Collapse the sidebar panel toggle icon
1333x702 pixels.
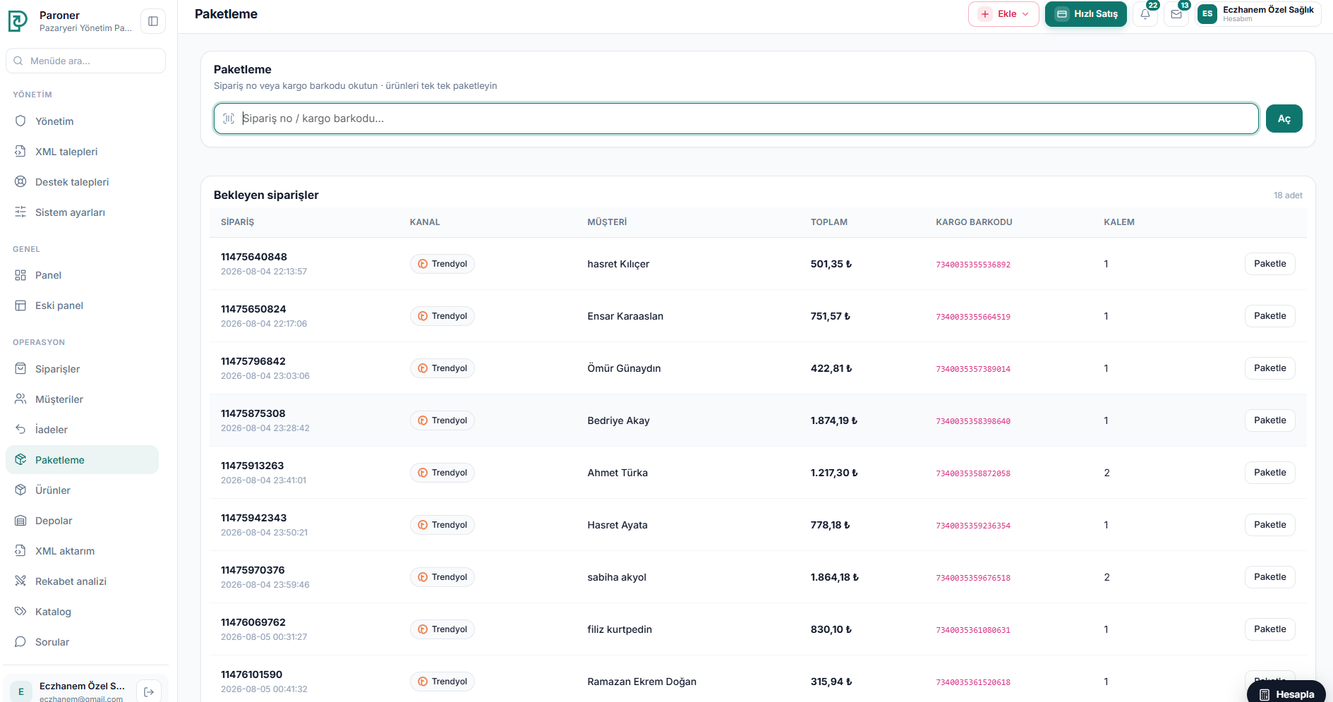point(153,21)
